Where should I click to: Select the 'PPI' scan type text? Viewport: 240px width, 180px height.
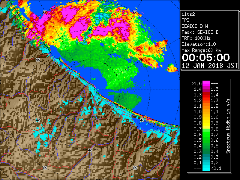click(185, 20)
